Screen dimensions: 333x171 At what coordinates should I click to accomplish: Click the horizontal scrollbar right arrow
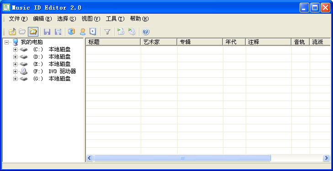click(x=326, y=158)
